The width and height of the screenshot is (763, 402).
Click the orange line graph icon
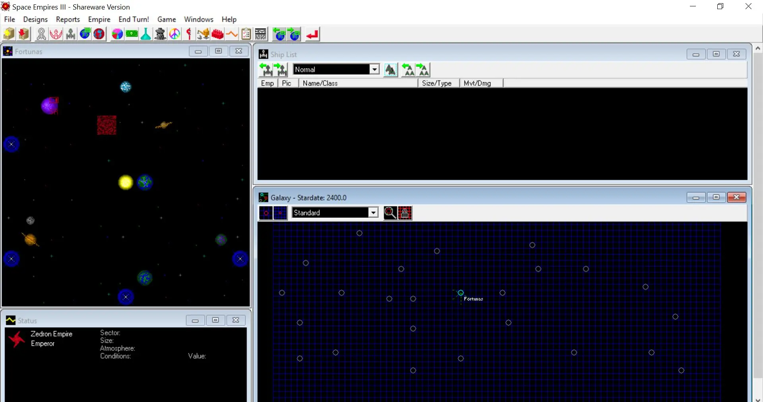coord(232,34)
